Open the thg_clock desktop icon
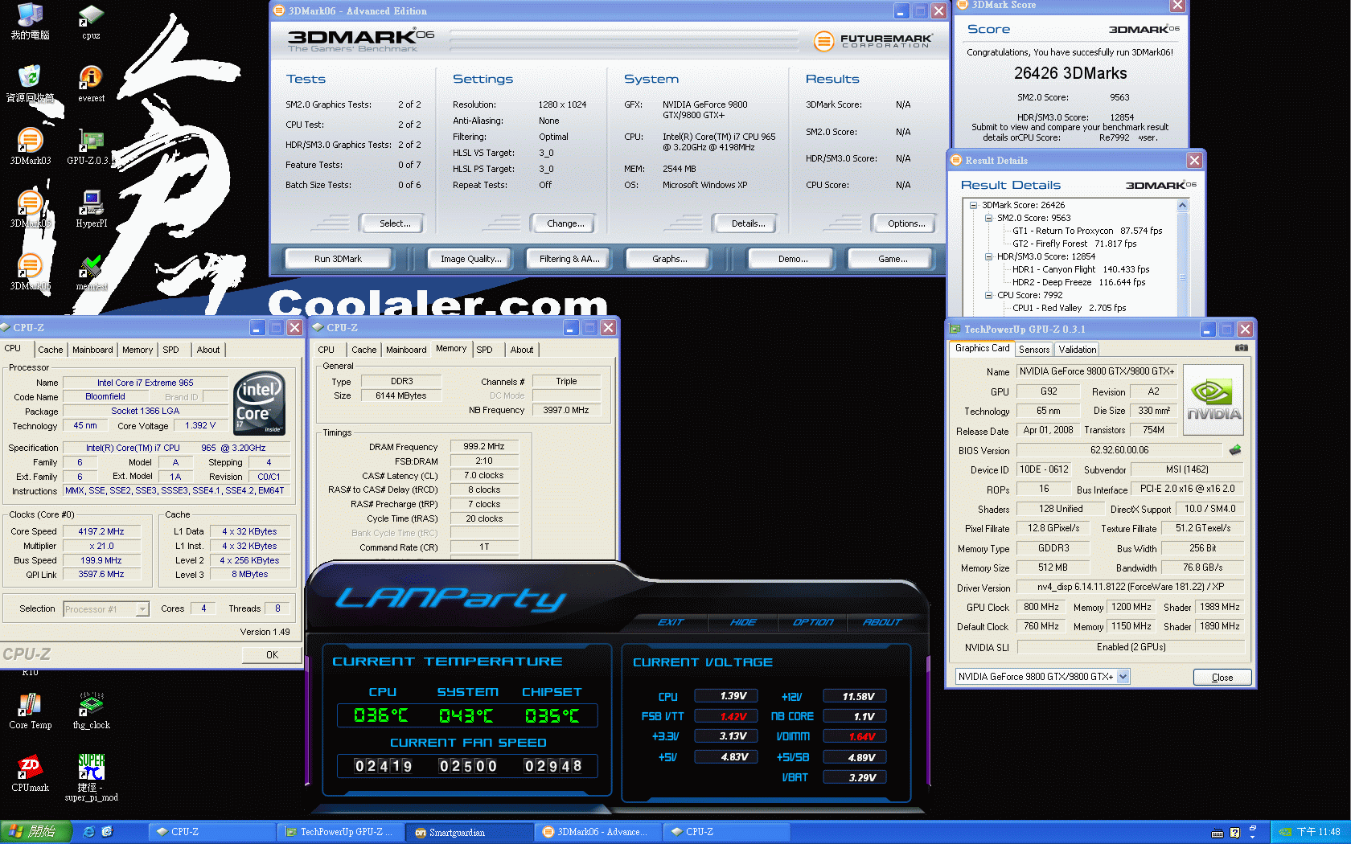This screenshot has height=844, width=1351. coord(91,711)
